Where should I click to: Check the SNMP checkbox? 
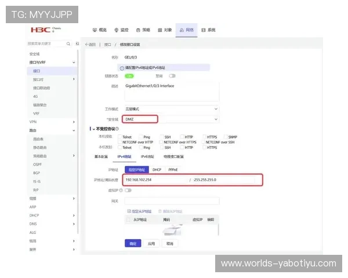(226, 137)
